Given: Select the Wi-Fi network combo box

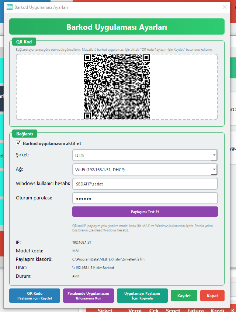Looking at the screenshot, I should pos(145,170).
